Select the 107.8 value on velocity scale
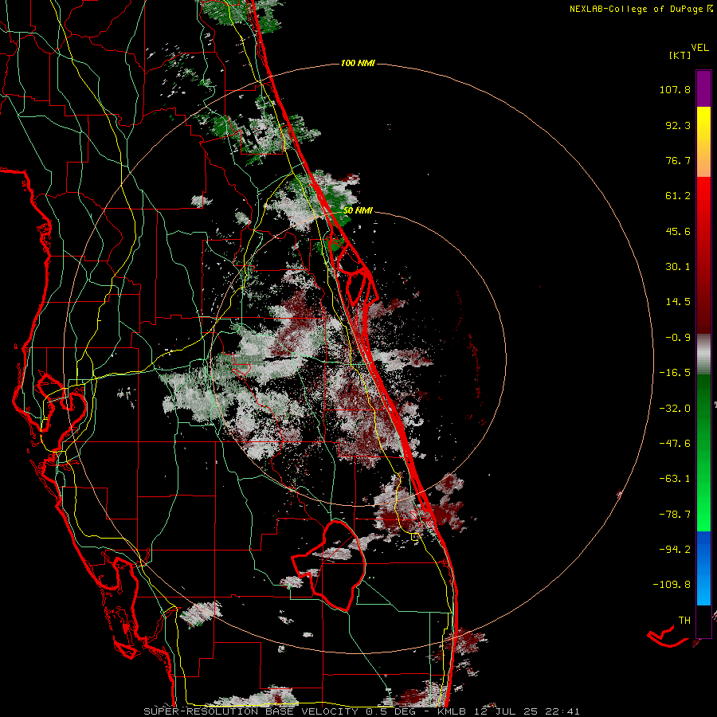Viewport: 717px width, 717px height. (x=675, y=89)
